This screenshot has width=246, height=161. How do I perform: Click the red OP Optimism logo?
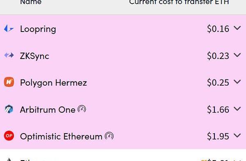pyautogui.click(x=9, y=136)
